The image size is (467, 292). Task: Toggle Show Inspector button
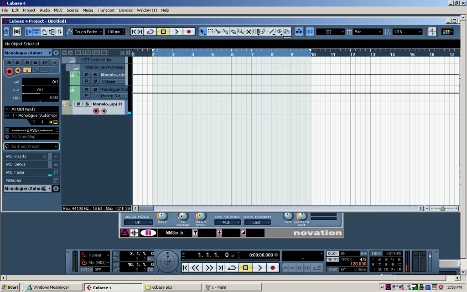pos(29,31)
